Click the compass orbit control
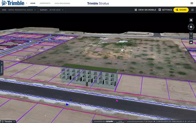Screen dimensions: 196x123 191,27
